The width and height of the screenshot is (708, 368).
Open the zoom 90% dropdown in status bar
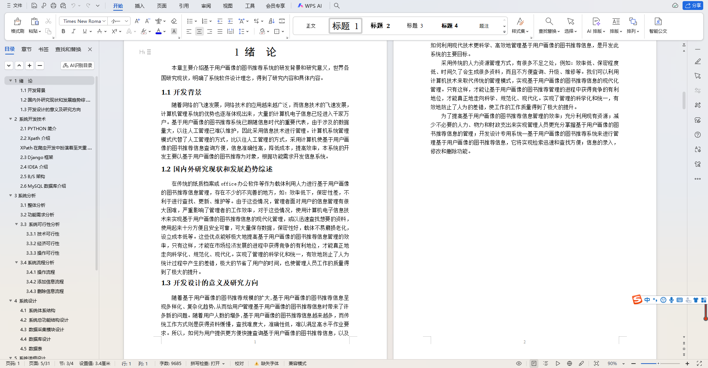(624, 364)
